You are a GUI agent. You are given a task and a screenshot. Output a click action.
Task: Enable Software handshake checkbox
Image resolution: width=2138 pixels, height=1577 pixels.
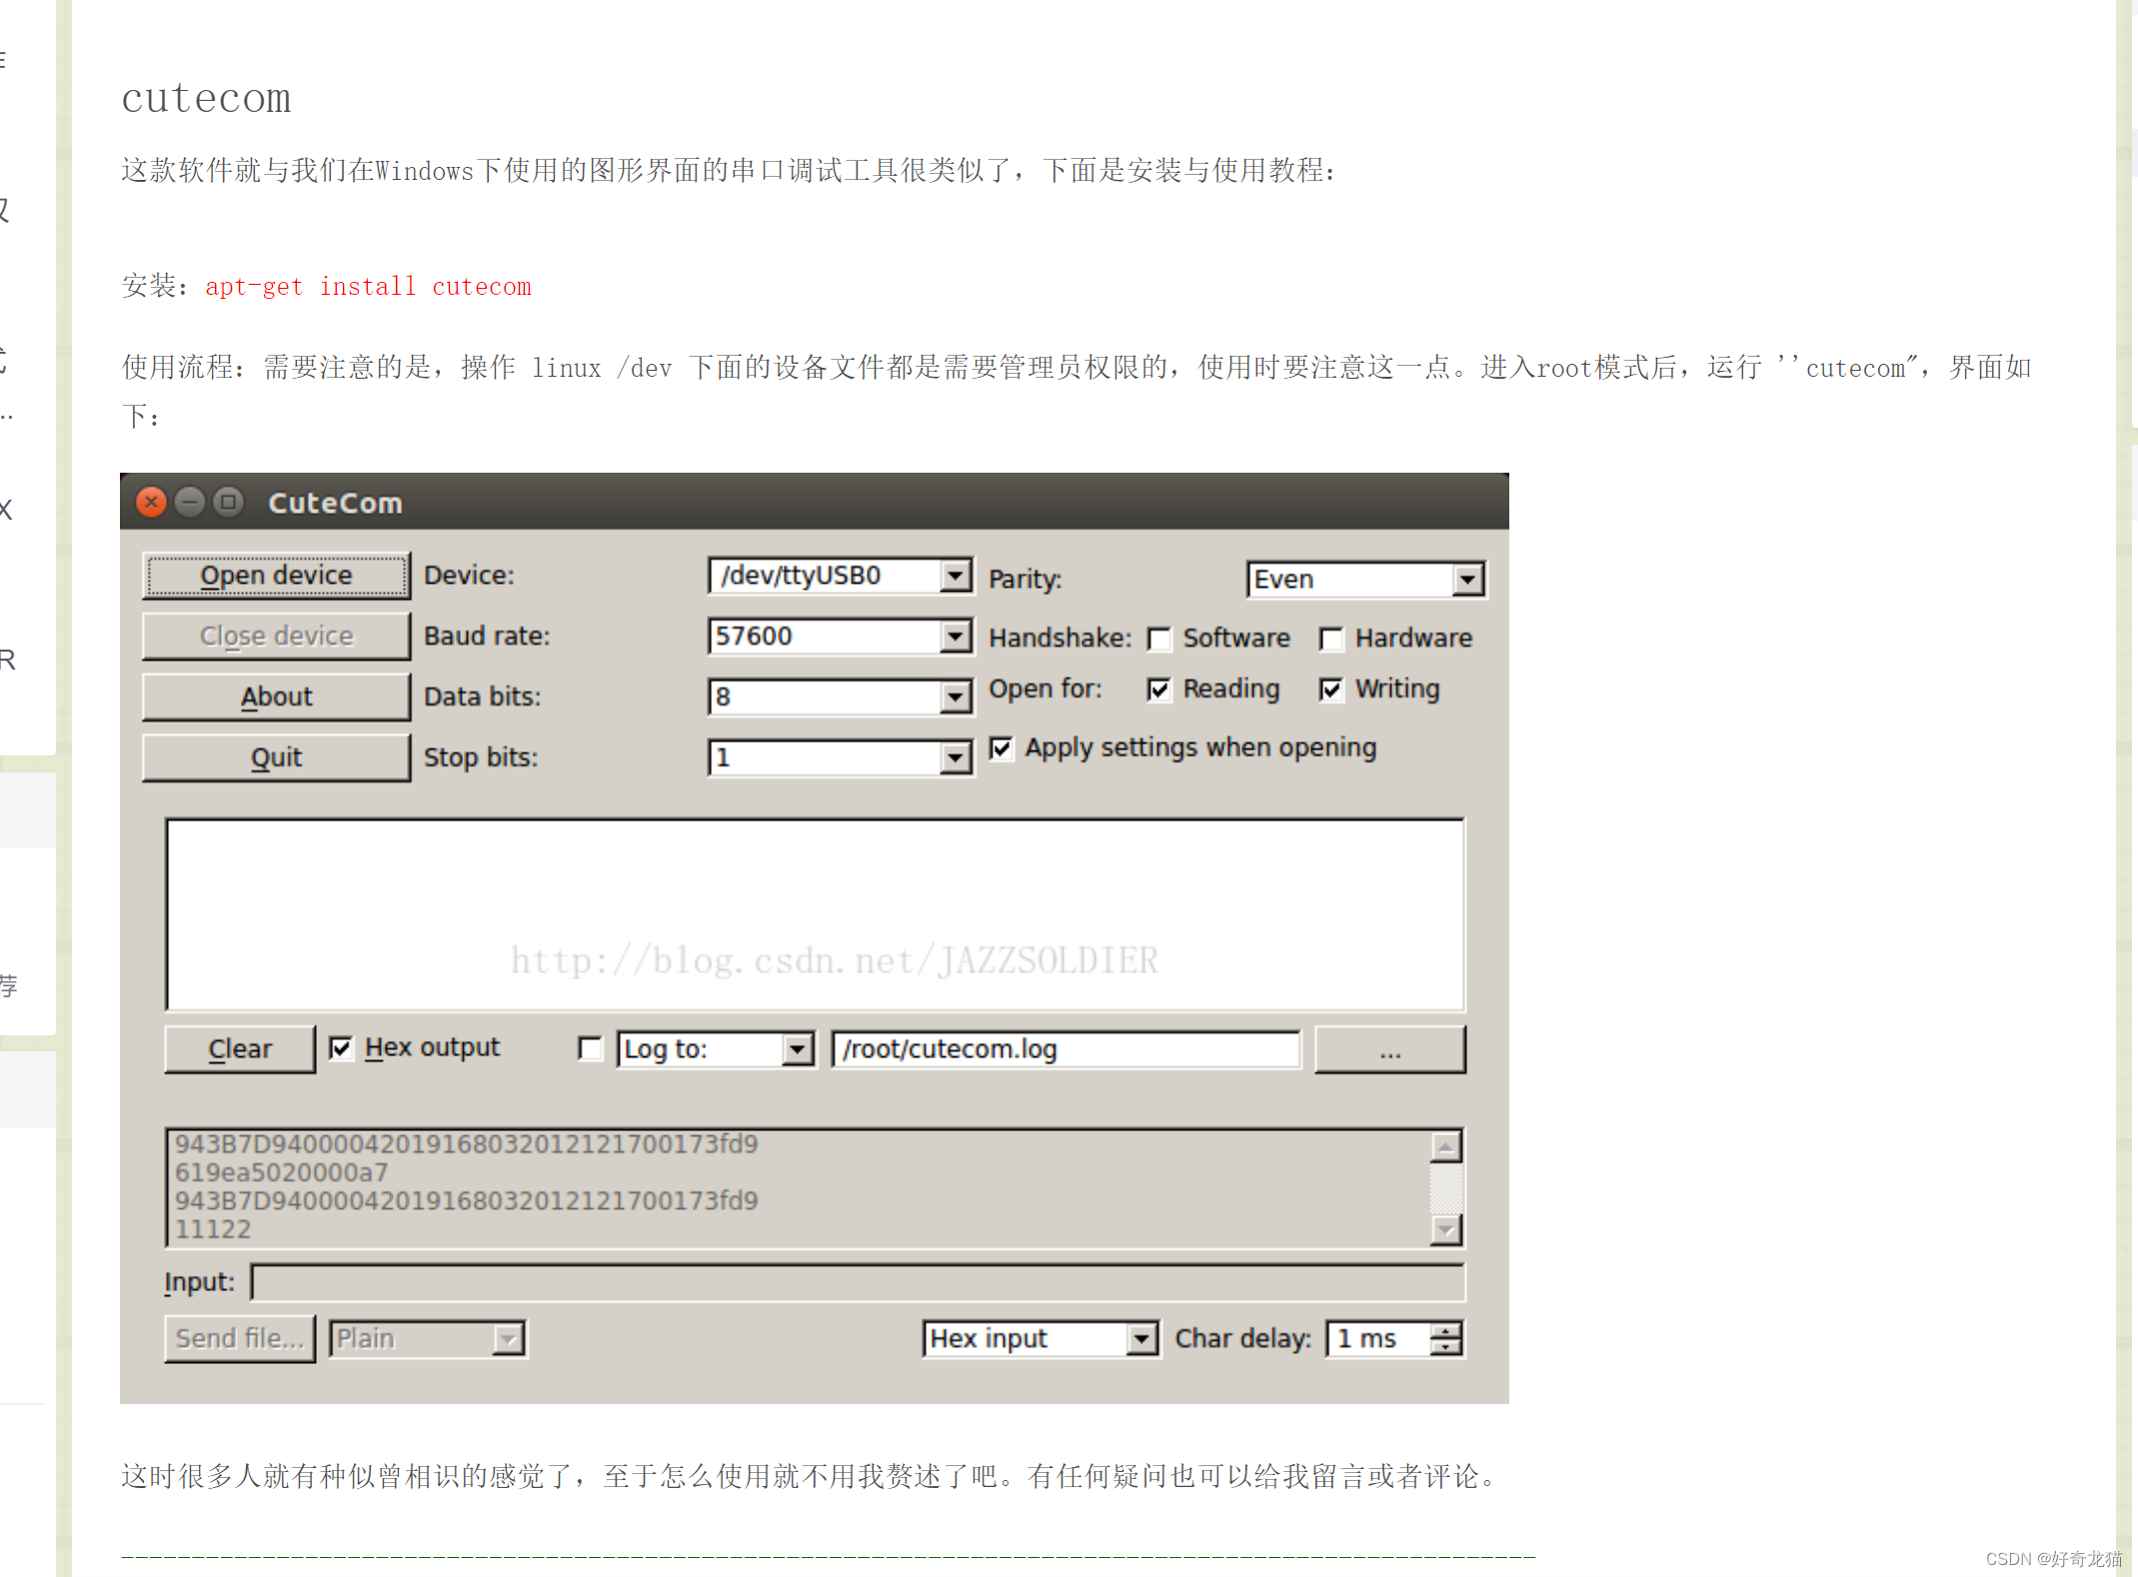tap(1159, 639)
